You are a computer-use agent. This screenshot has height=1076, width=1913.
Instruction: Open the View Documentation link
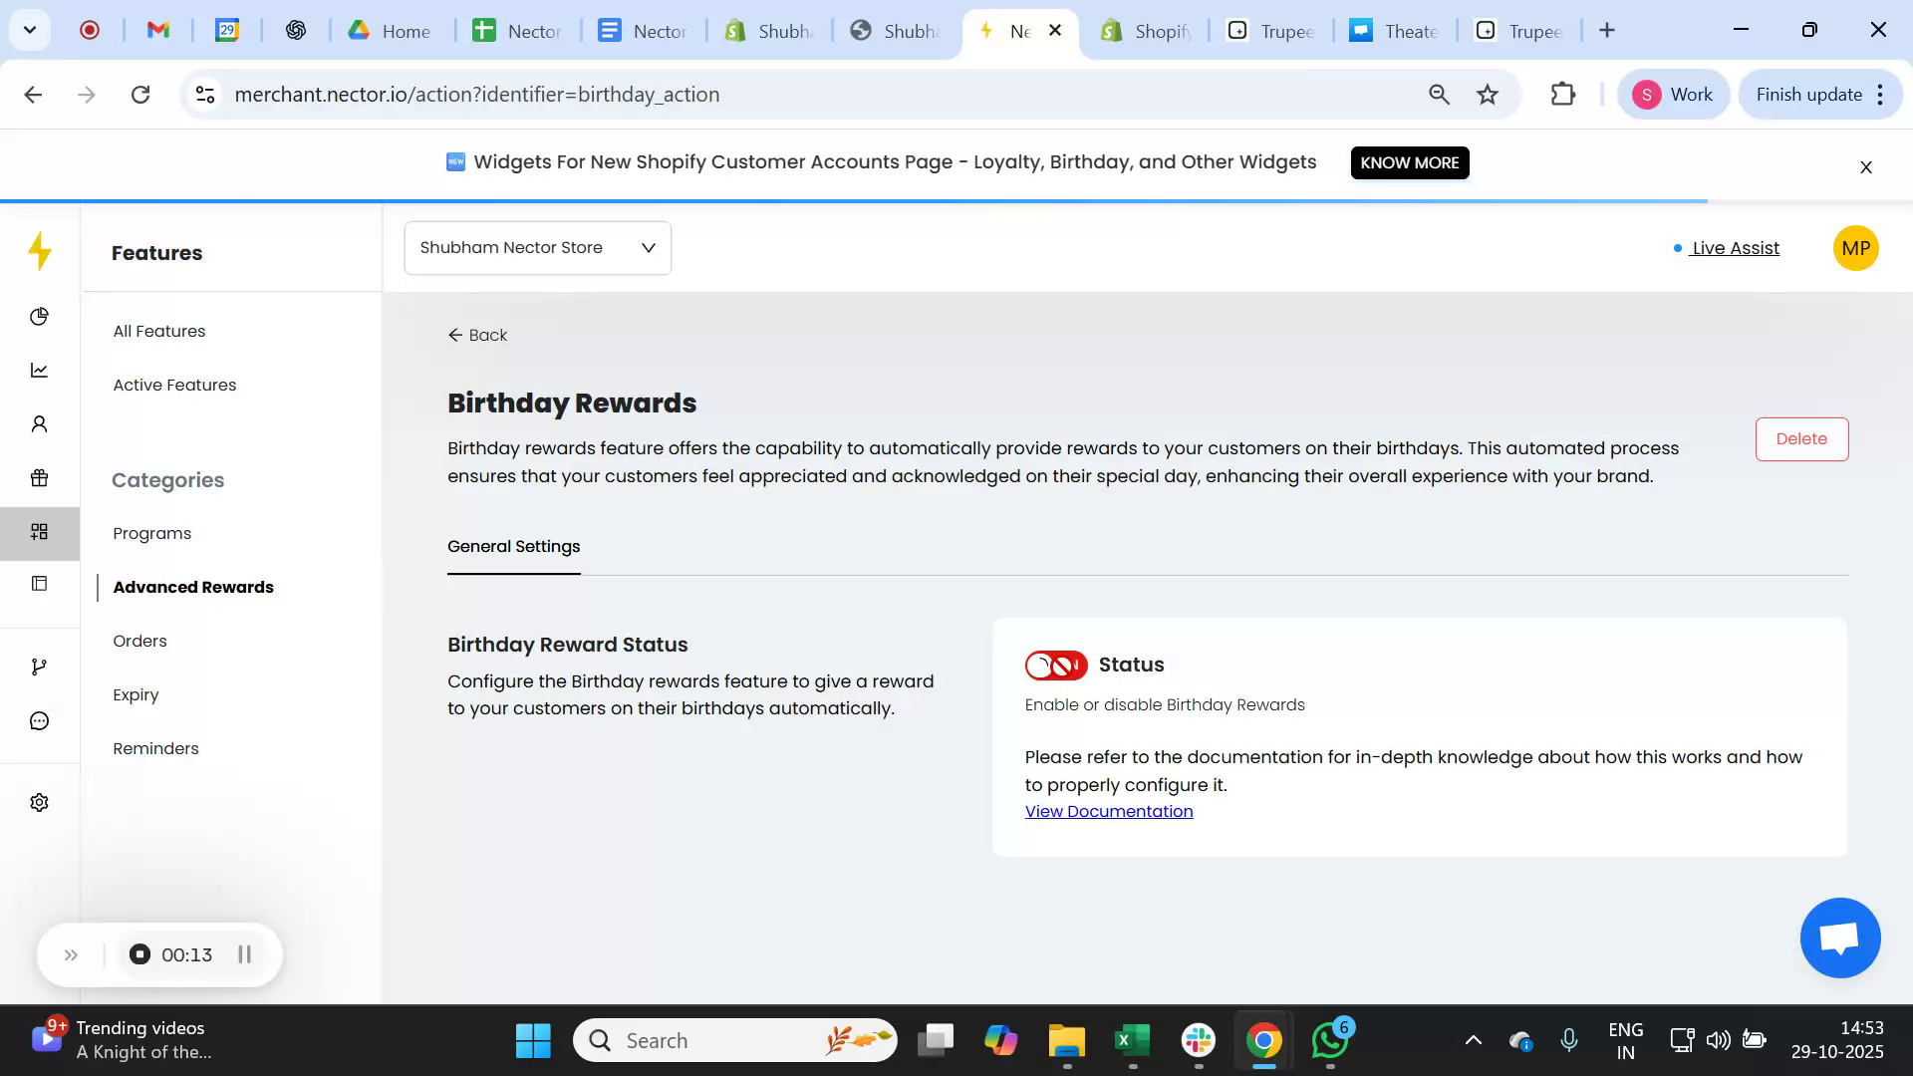[x=1108, y=811]
